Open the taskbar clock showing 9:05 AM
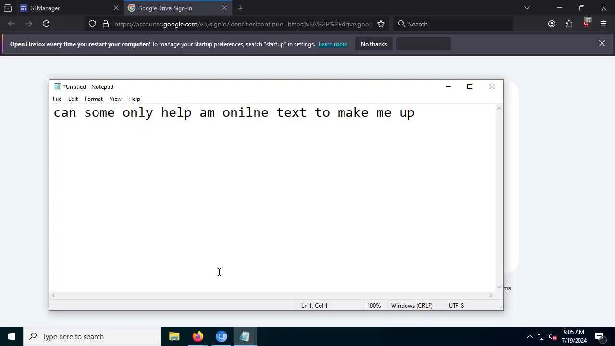Viewport: 615px width, 346px height. tap(574, 336)
